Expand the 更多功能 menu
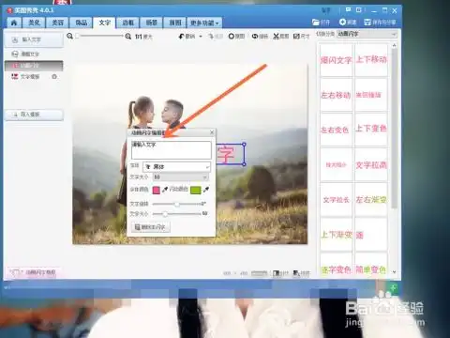The image size is (450, 338). coord(204,23)
